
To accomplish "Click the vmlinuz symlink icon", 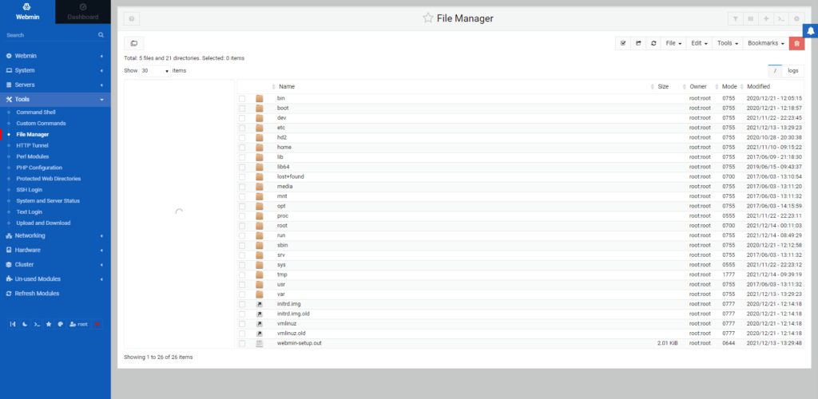I will click(x=260, y=323).
